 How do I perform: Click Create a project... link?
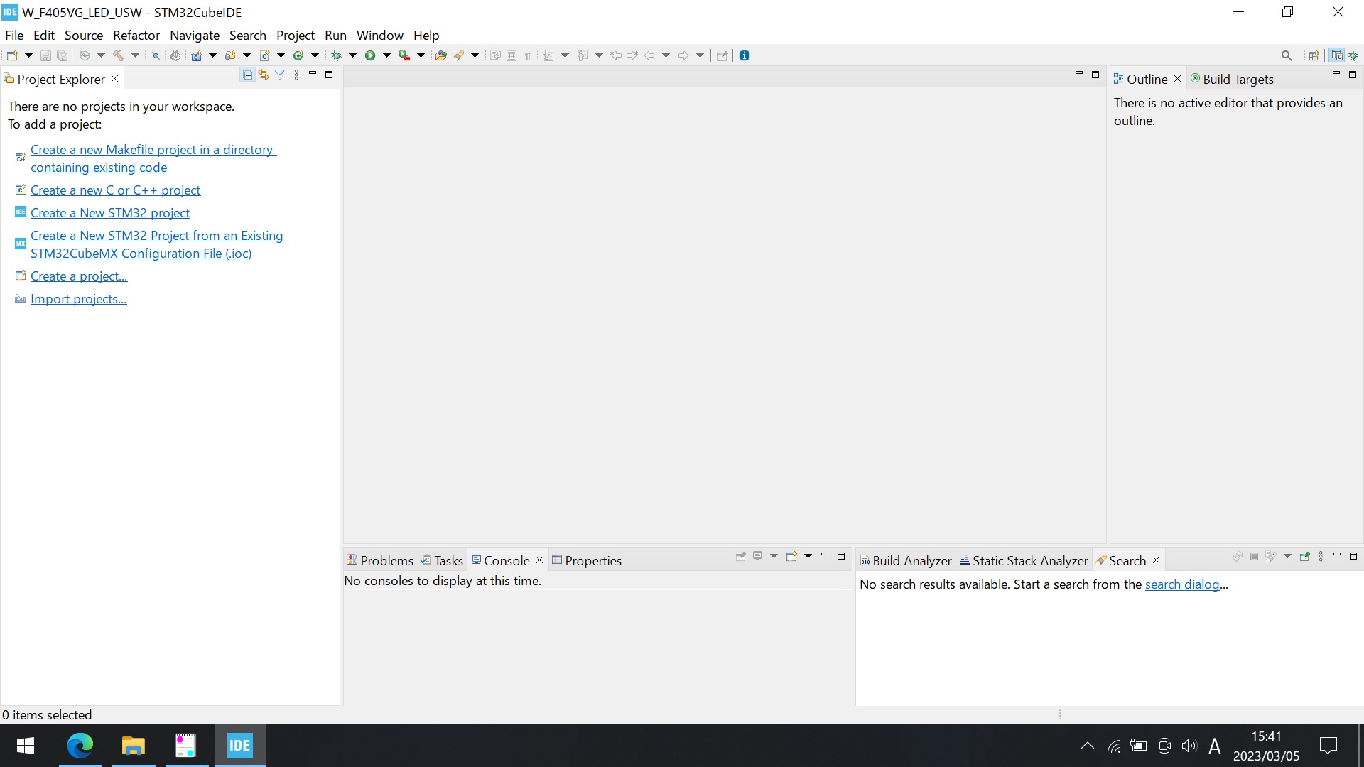(x=79, y=276)
